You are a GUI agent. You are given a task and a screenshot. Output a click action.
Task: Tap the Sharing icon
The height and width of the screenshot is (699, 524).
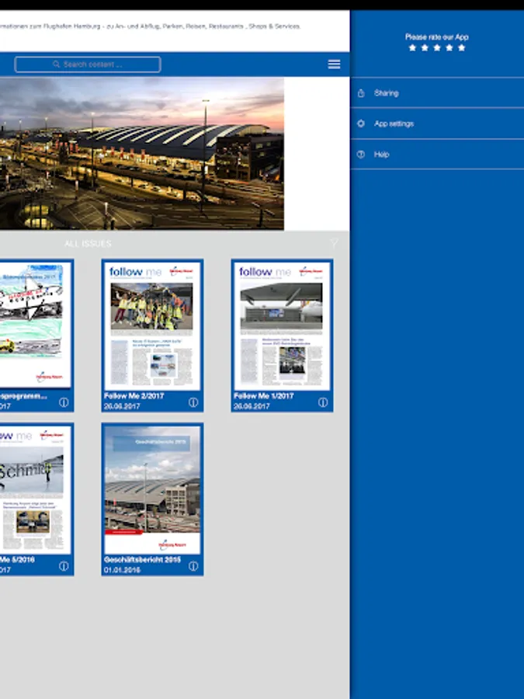tap(361, 92)
